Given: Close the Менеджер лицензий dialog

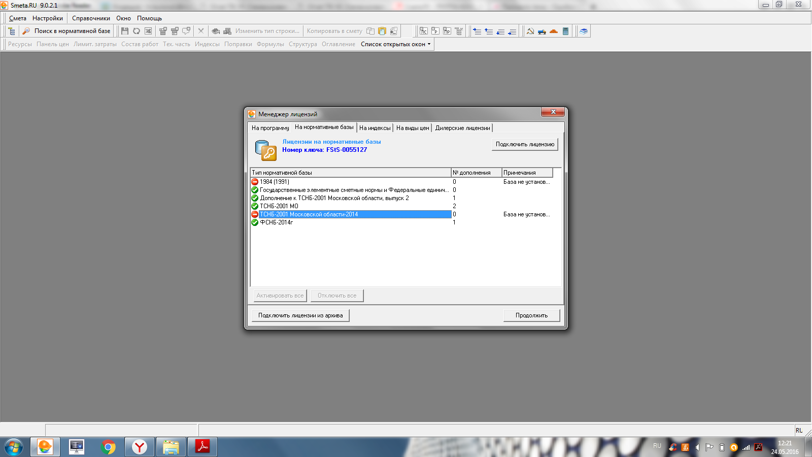Looking at the screenshot, I should point(553,112).
